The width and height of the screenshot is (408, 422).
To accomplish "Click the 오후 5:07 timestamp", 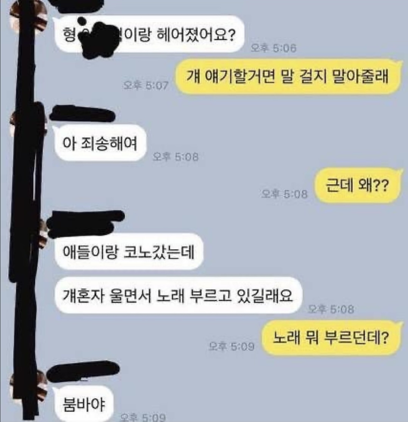I will point(145,85).
